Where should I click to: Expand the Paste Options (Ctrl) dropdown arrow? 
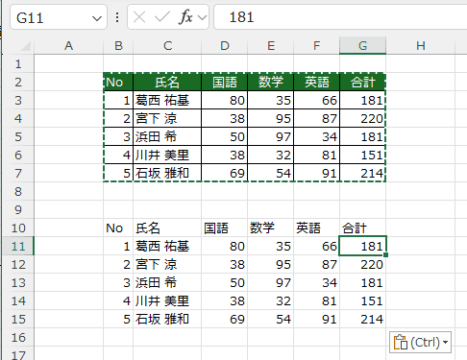coord(445,342)
